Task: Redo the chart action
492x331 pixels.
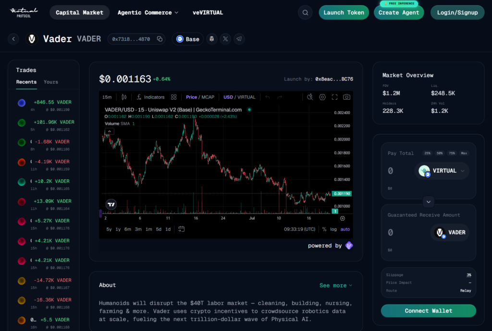Action: point(280,97)
